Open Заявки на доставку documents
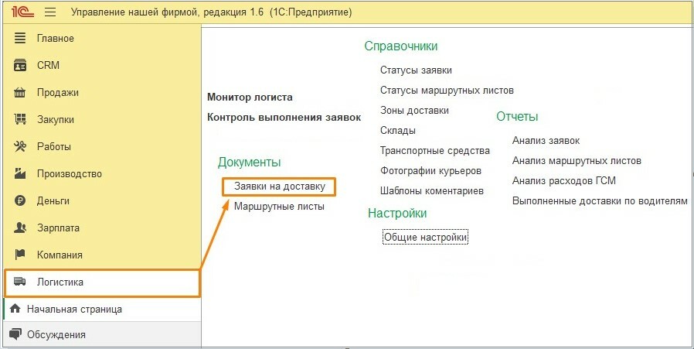The width and height of the screenshot is (694, 349). 280,186
